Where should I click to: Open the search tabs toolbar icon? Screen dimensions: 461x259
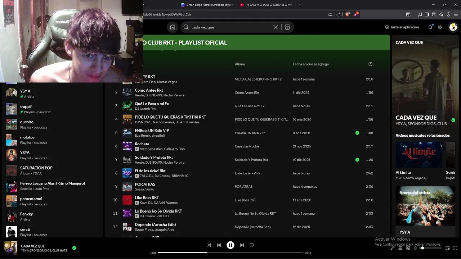[408, 14]
